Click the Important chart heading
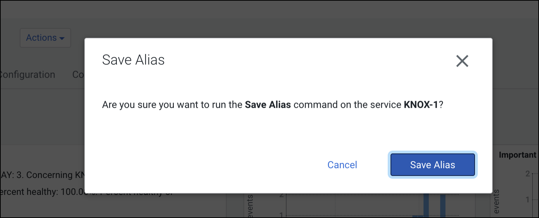 (517, 155)
